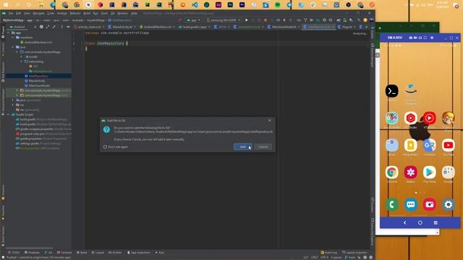Click the Windows Start button
463x260 pixels.
(x=5, y=5)
